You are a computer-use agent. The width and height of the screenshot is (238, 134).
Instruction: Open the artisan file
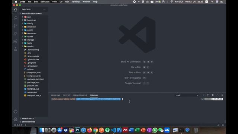[30, 69]
